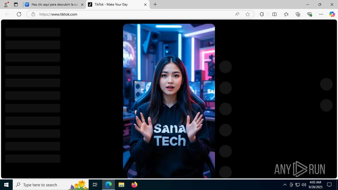Viewport: 338px width, 190px height.
Task: Switch to the 'Haz clic aquí para descubrir' tab
Action: pyautogui.click(x=54, y=4)
